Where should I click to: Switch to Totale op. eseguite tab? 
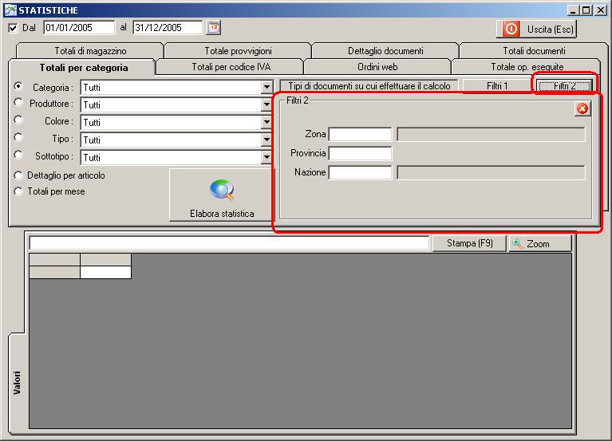(527, 67)
